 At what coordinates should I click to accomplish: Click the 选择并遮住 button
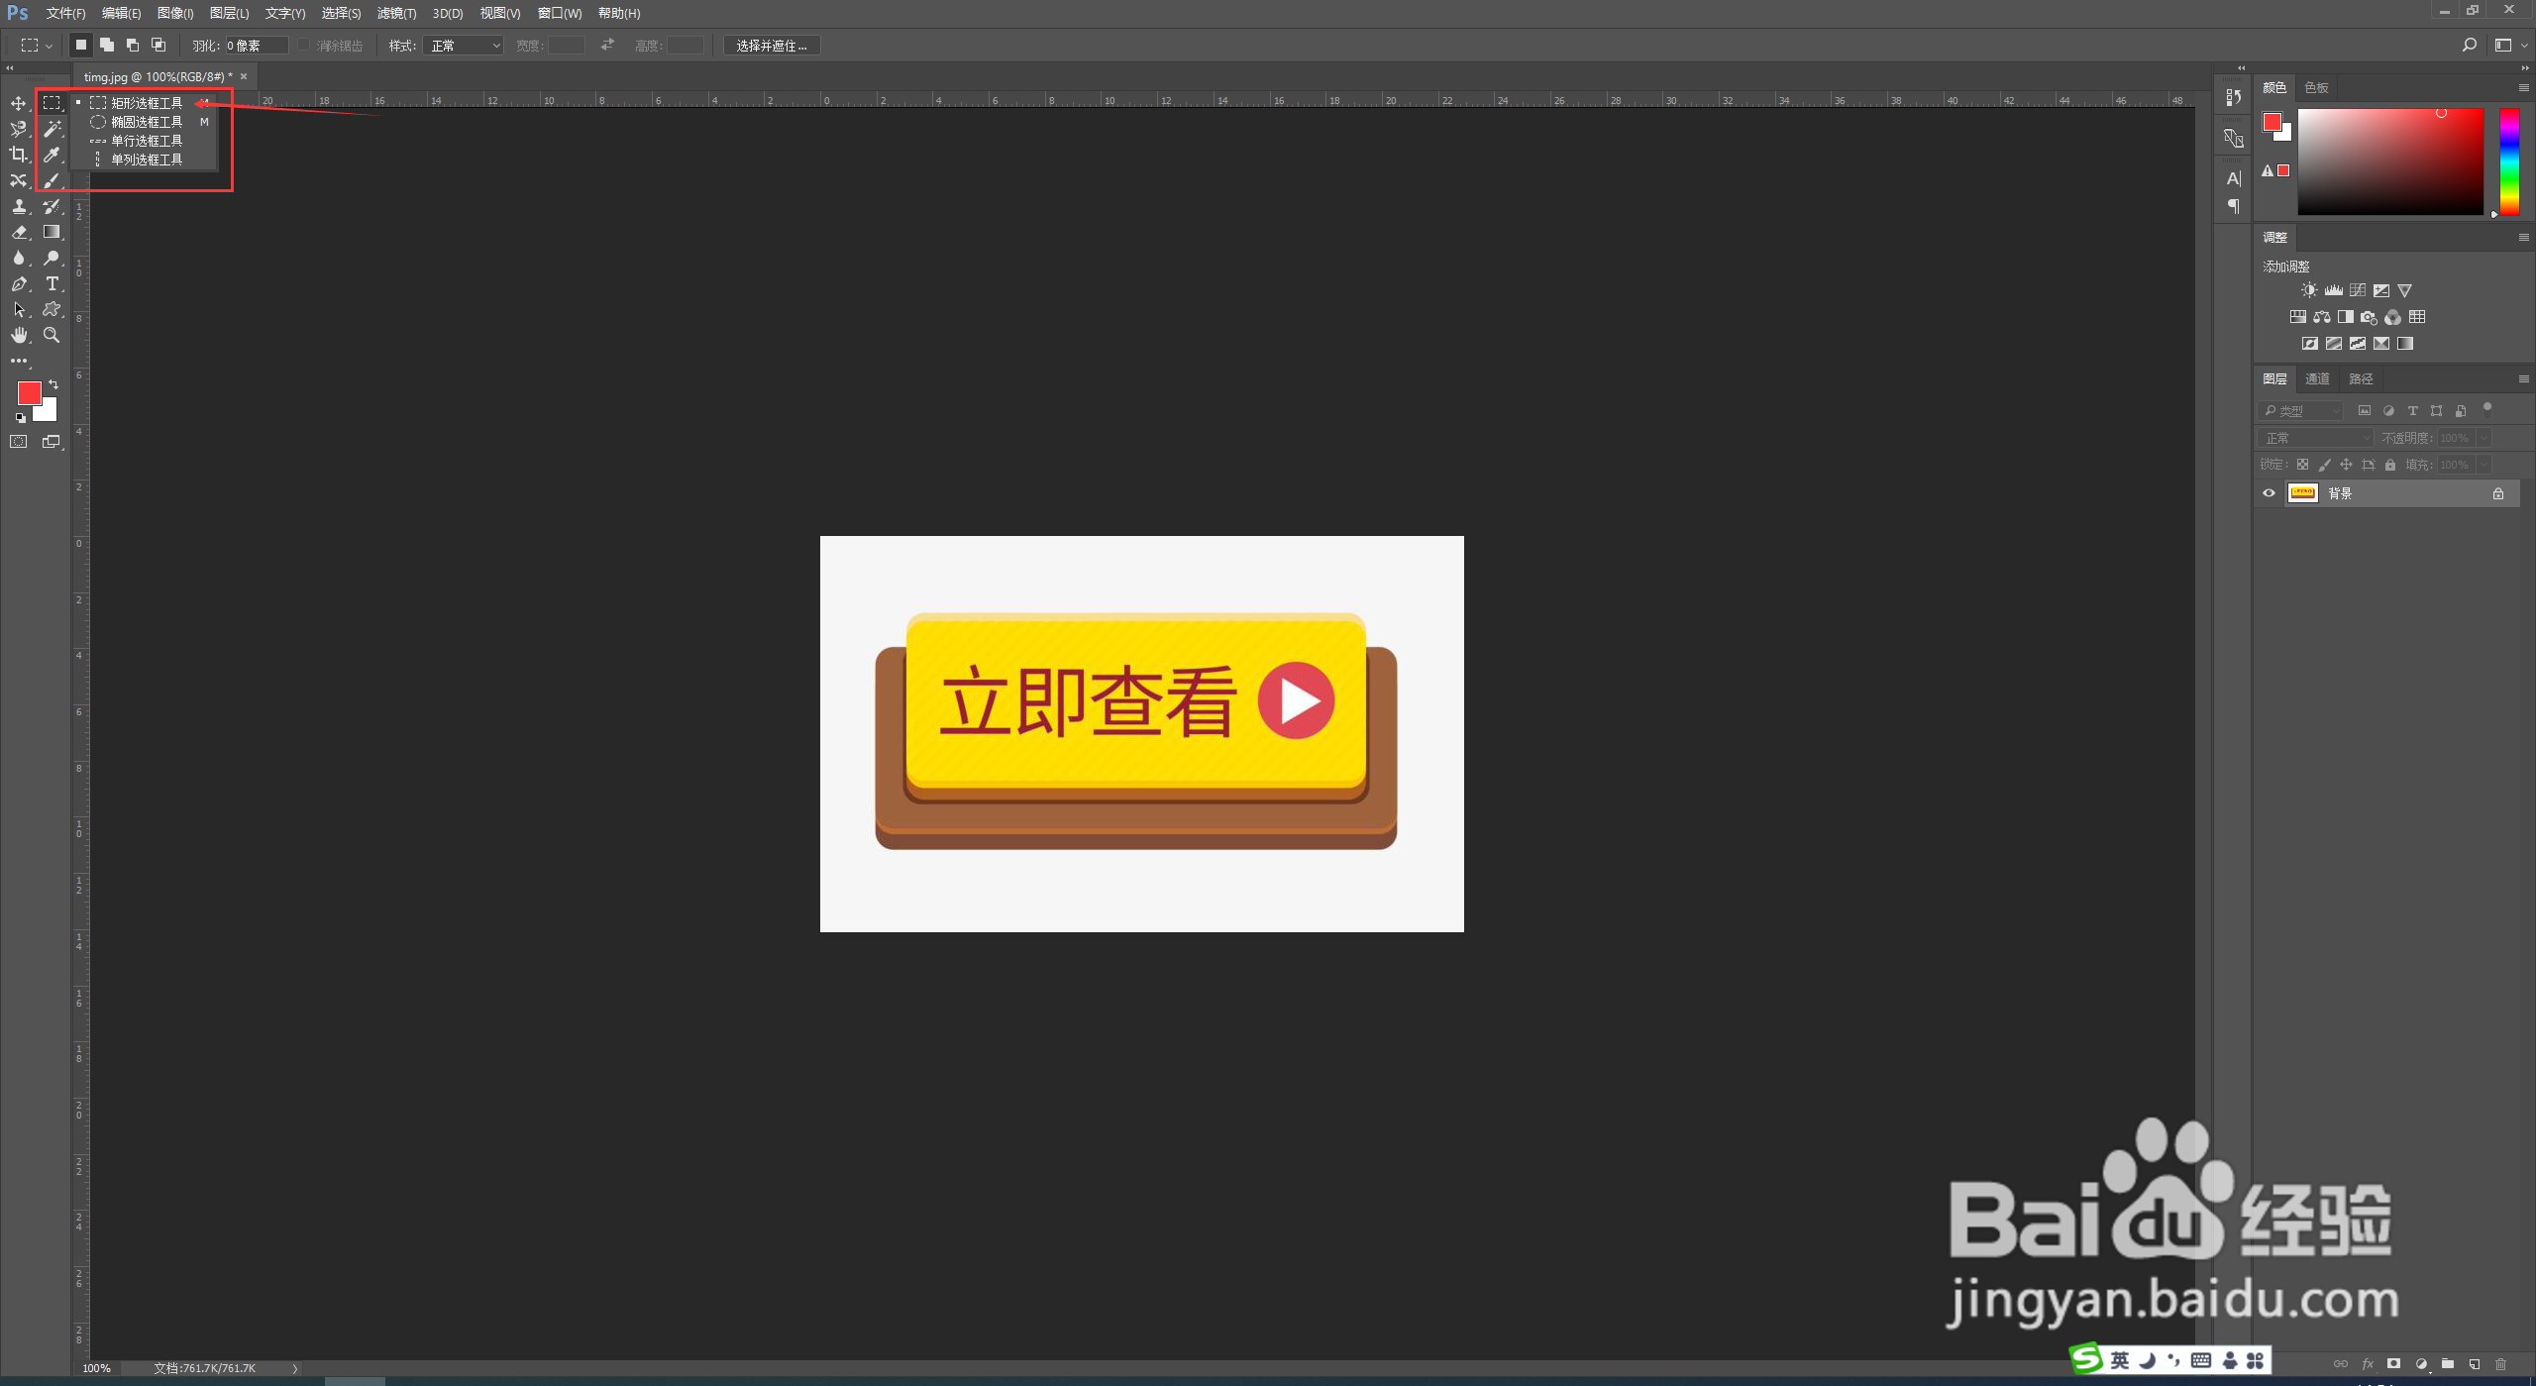(x=771, y=46)
